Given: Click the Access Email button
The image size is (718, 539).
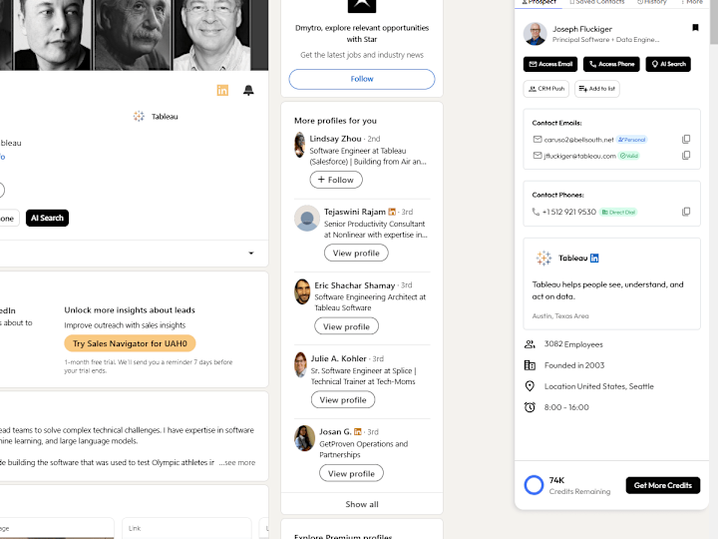Looking at the screenshot, I should pyautogui.click(x=550, y=64).
